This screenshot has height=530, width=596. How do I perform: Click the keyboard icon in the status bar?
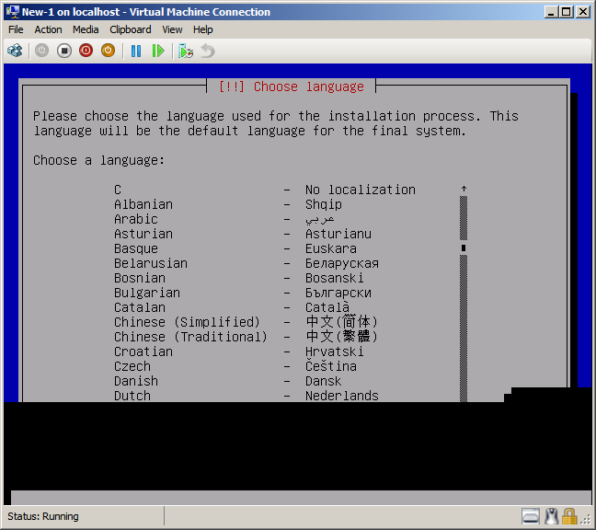(531, 516)
